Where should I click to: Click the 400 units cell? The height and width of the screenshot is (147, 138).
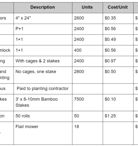(x=88, y=51)
